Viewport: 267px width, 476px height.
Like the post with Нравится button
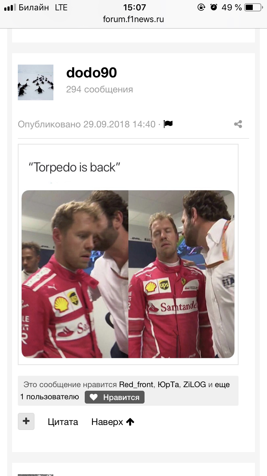[115, 397]
